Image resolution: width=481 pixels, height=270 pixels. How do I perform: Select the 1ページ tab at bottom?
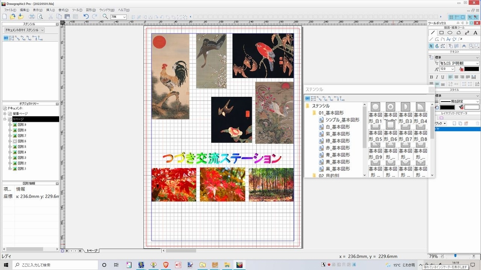point(91,250)
